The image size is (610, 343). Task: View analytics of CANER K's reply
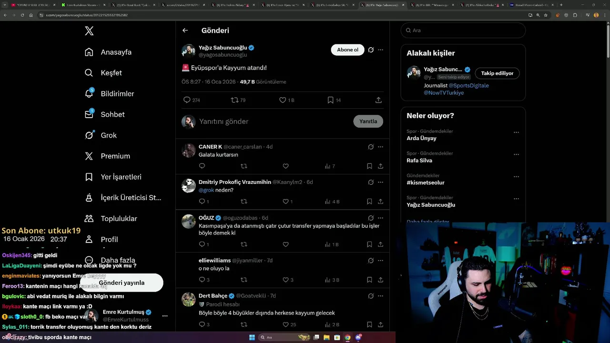click(x=330, y=166)
